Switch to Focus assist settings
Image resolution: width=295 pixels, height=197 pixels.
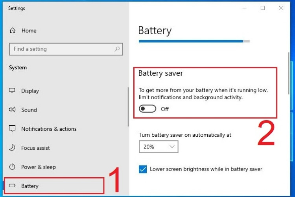click(x=35, y=148)
